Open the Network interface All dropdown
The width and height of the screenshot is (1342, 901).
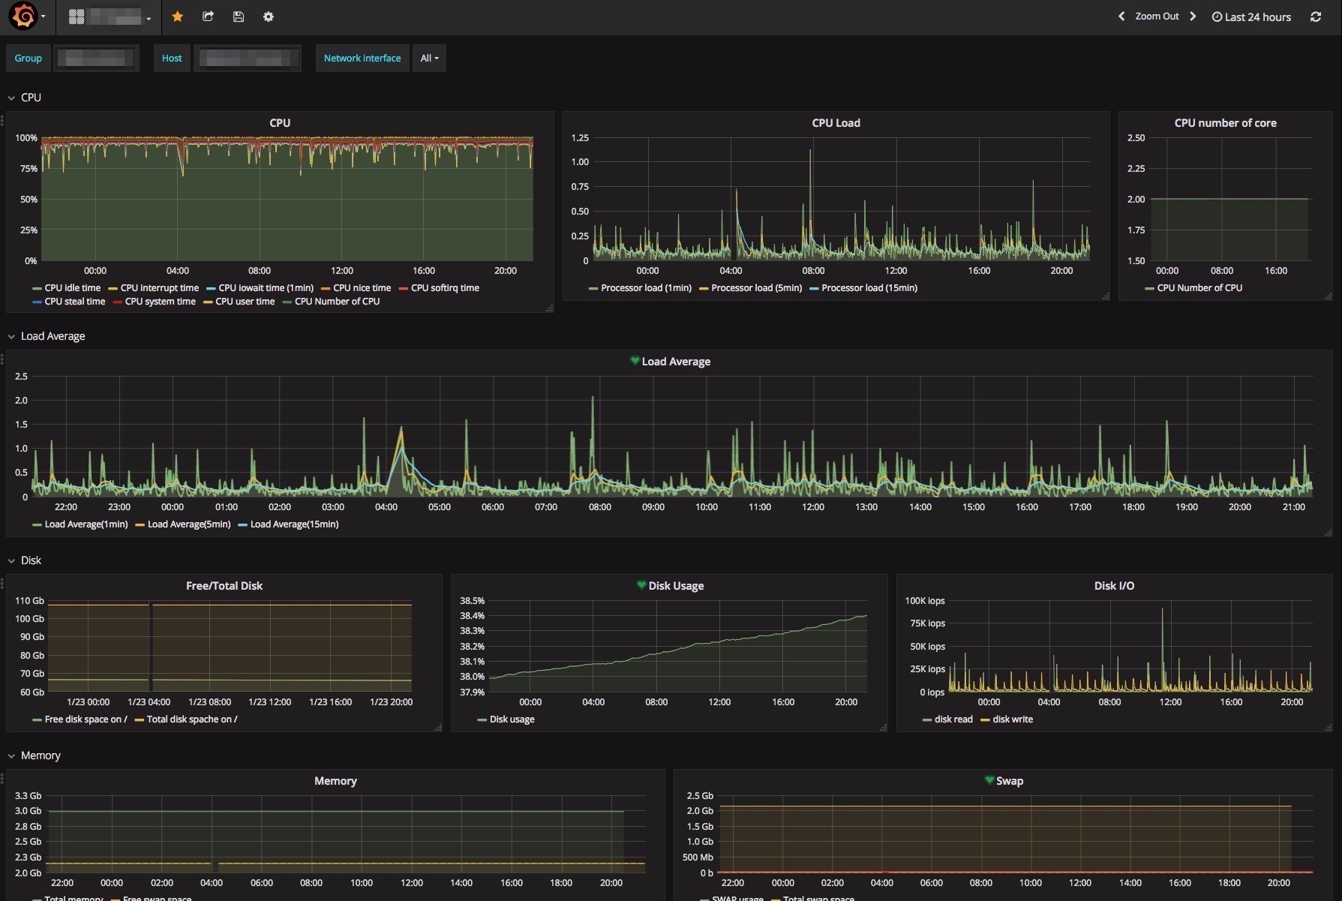click(x=429, y=59)
